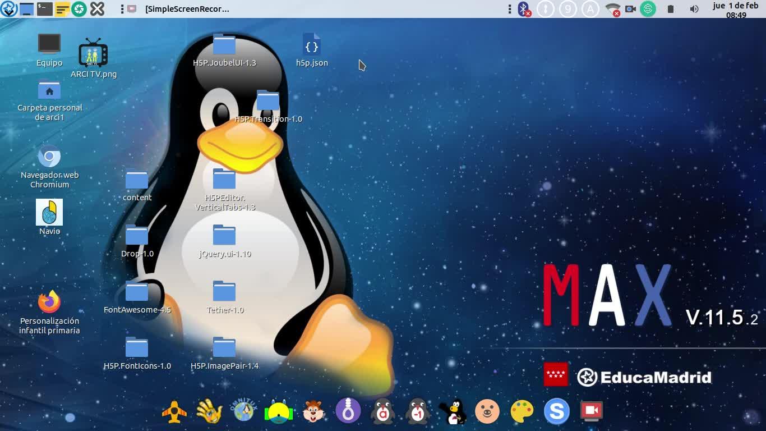766x431 pixels.
Task: Select the FontAwesome-4.5 folder
Action: click(137, 297)
